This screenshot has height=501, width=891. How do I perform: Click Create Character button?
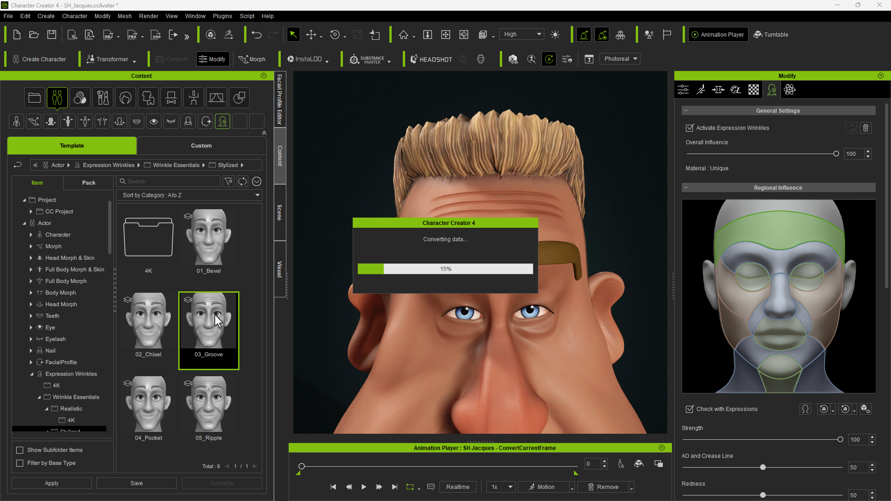click(40, 59)
